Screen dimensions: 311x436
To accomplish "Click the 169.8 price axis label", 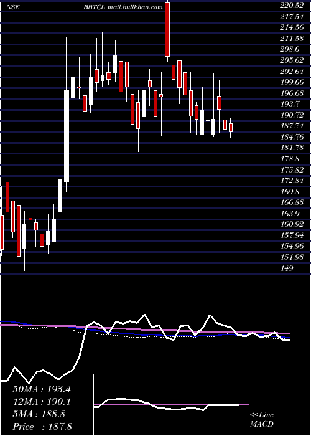I will (x=289, y=191).
